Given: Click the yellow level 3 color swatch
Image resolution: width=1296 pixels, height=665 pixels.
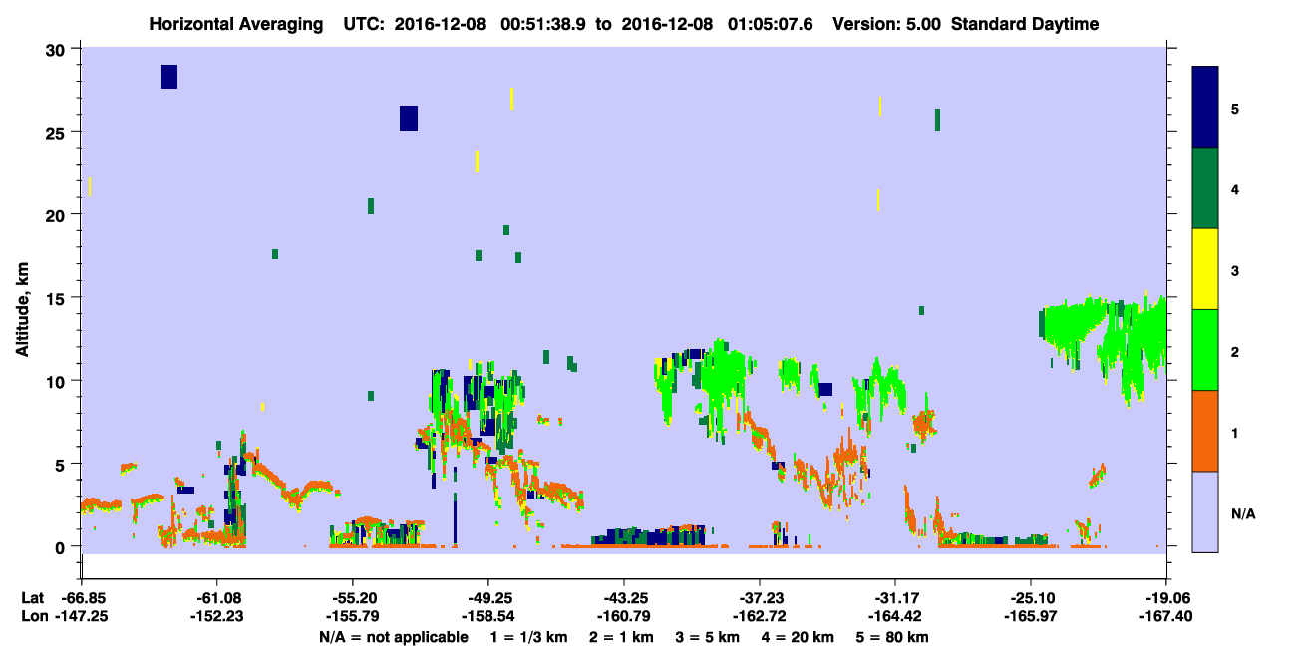Looking at the screenshot, I should click(1205, 269).
